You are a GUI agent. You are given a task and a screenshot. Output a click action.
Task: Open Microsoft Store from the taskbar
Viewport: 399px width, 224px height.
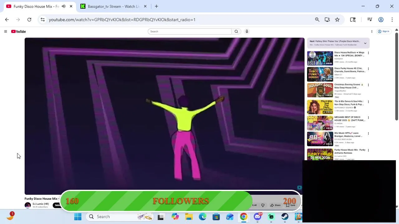coord(216,217)
